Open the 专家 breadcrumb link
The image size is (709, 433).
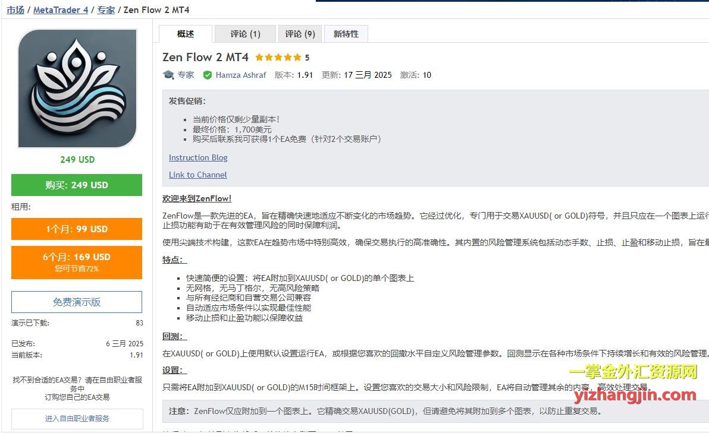pyautogui.click(x=106, y=10)
